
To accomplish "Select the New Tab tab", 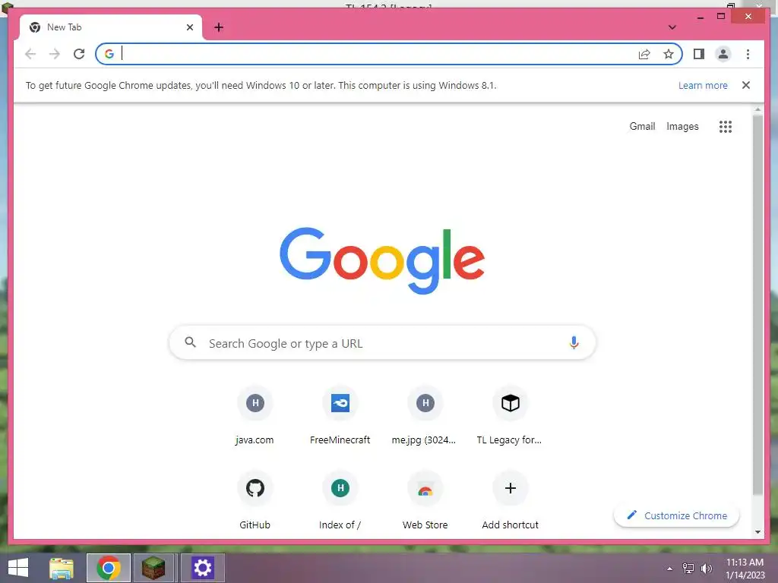I will pyautogui.click(x=111, y=27).
